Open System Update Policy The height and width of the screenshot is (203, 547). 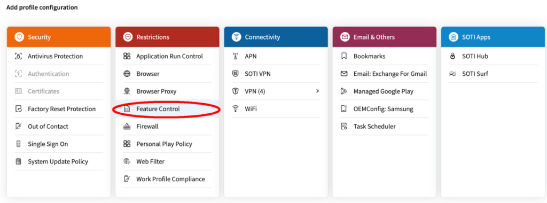[59, 161]
